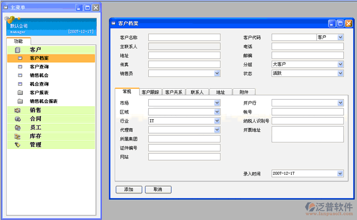
Task: Open the 销售员 dropdown list
Action: 217,73
